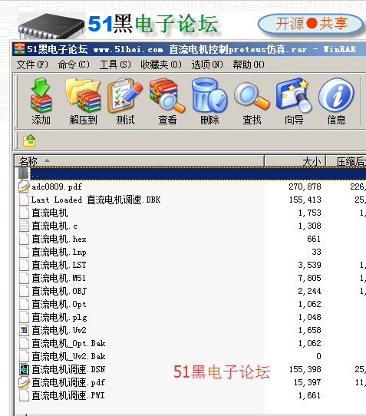This screenshot has height=416, width=366.
Task: Click size value 155,413 of DBK file
Action: pos(305,200)
